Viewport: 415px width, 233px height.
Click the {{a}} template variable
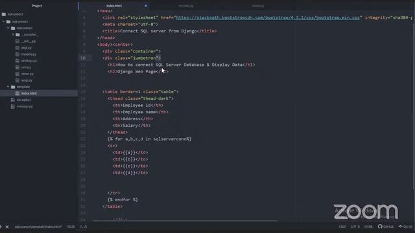pos(129,153)
